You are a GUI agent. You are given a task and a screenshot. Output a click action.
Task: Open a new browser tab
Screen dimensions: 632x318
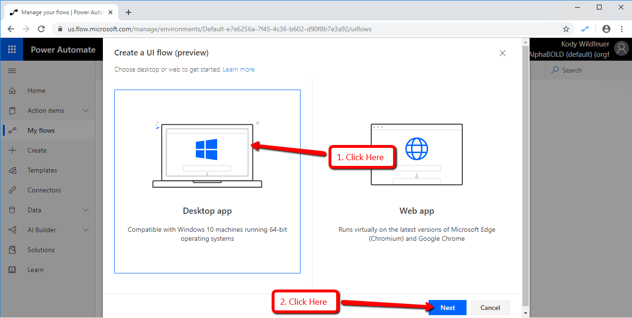[128, 12]
